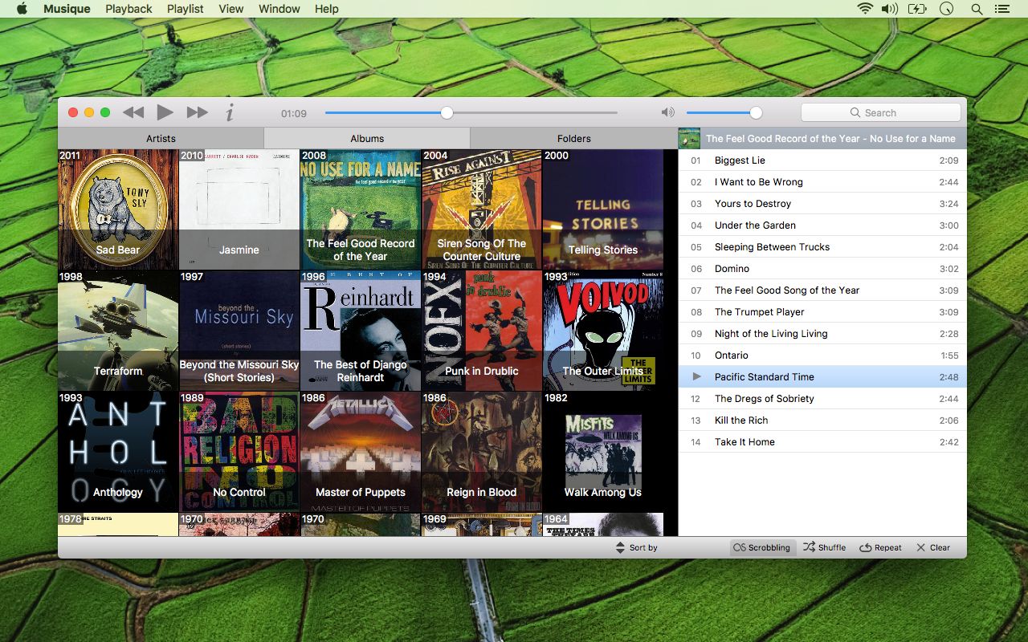Switch to the Folders tab
1028x642 pixels.
574,138
